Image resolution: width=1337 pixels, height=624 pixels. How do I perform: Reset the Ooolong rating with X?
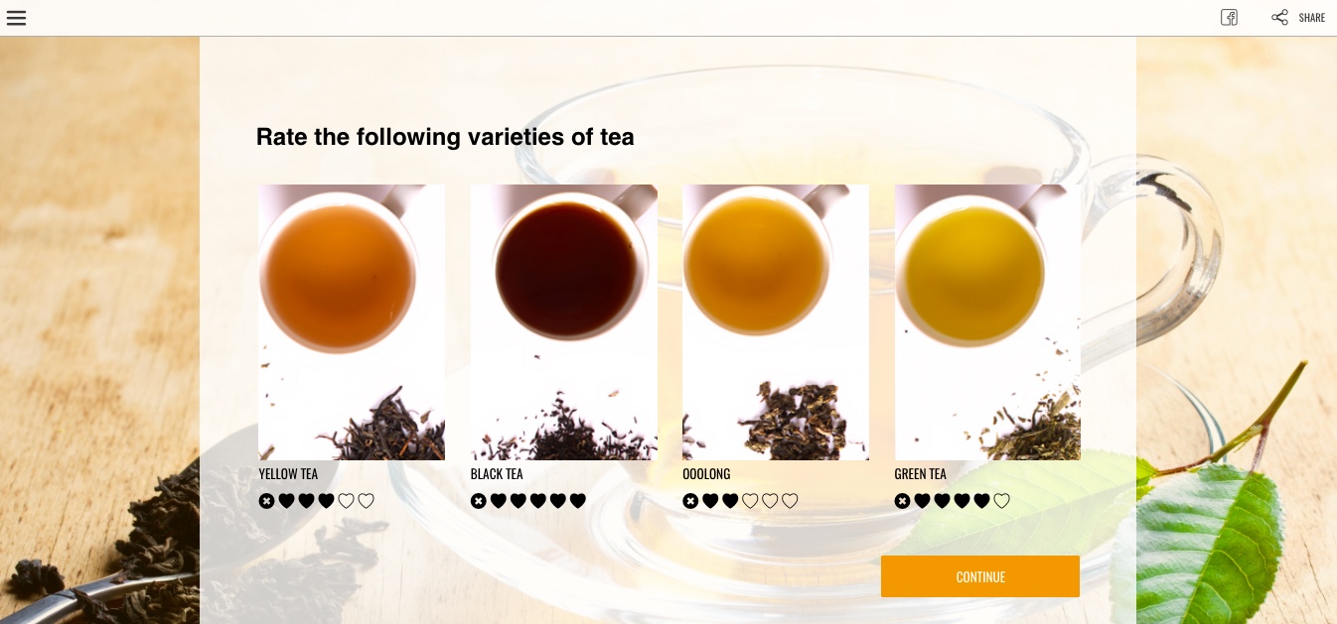[690, 501]
